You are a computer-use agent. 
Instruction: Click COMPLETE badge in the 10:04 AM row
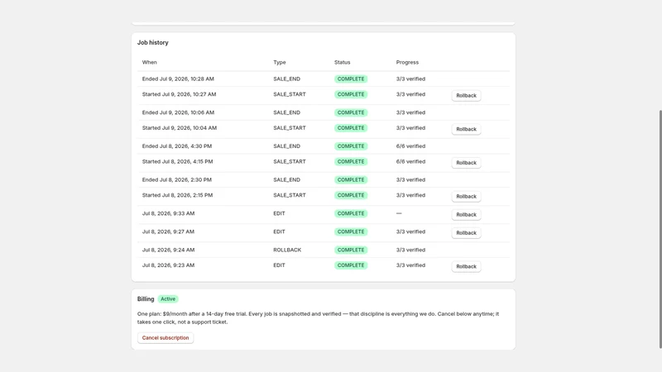tap(351, 128)
